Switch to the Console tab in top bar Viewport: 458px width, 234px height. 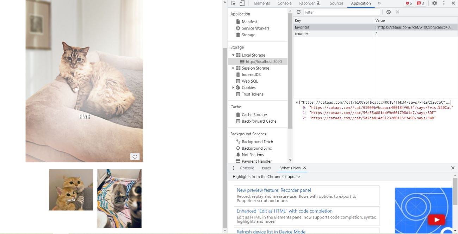click(284, 3)
